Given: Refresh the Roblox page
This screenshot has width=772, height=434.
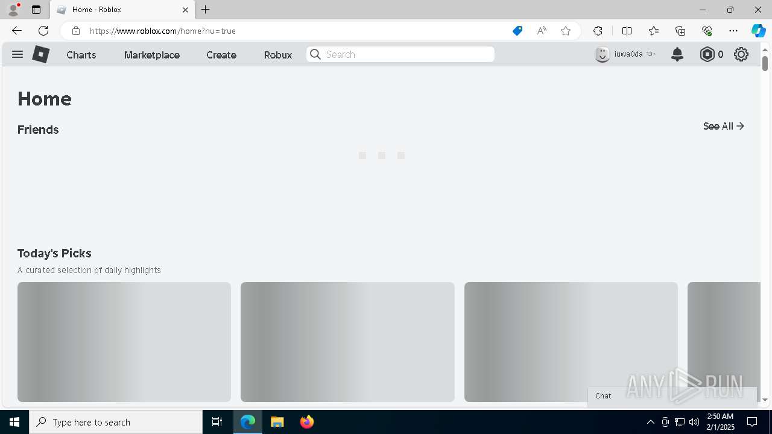Looking at the screenshot, I should [43, 31].
